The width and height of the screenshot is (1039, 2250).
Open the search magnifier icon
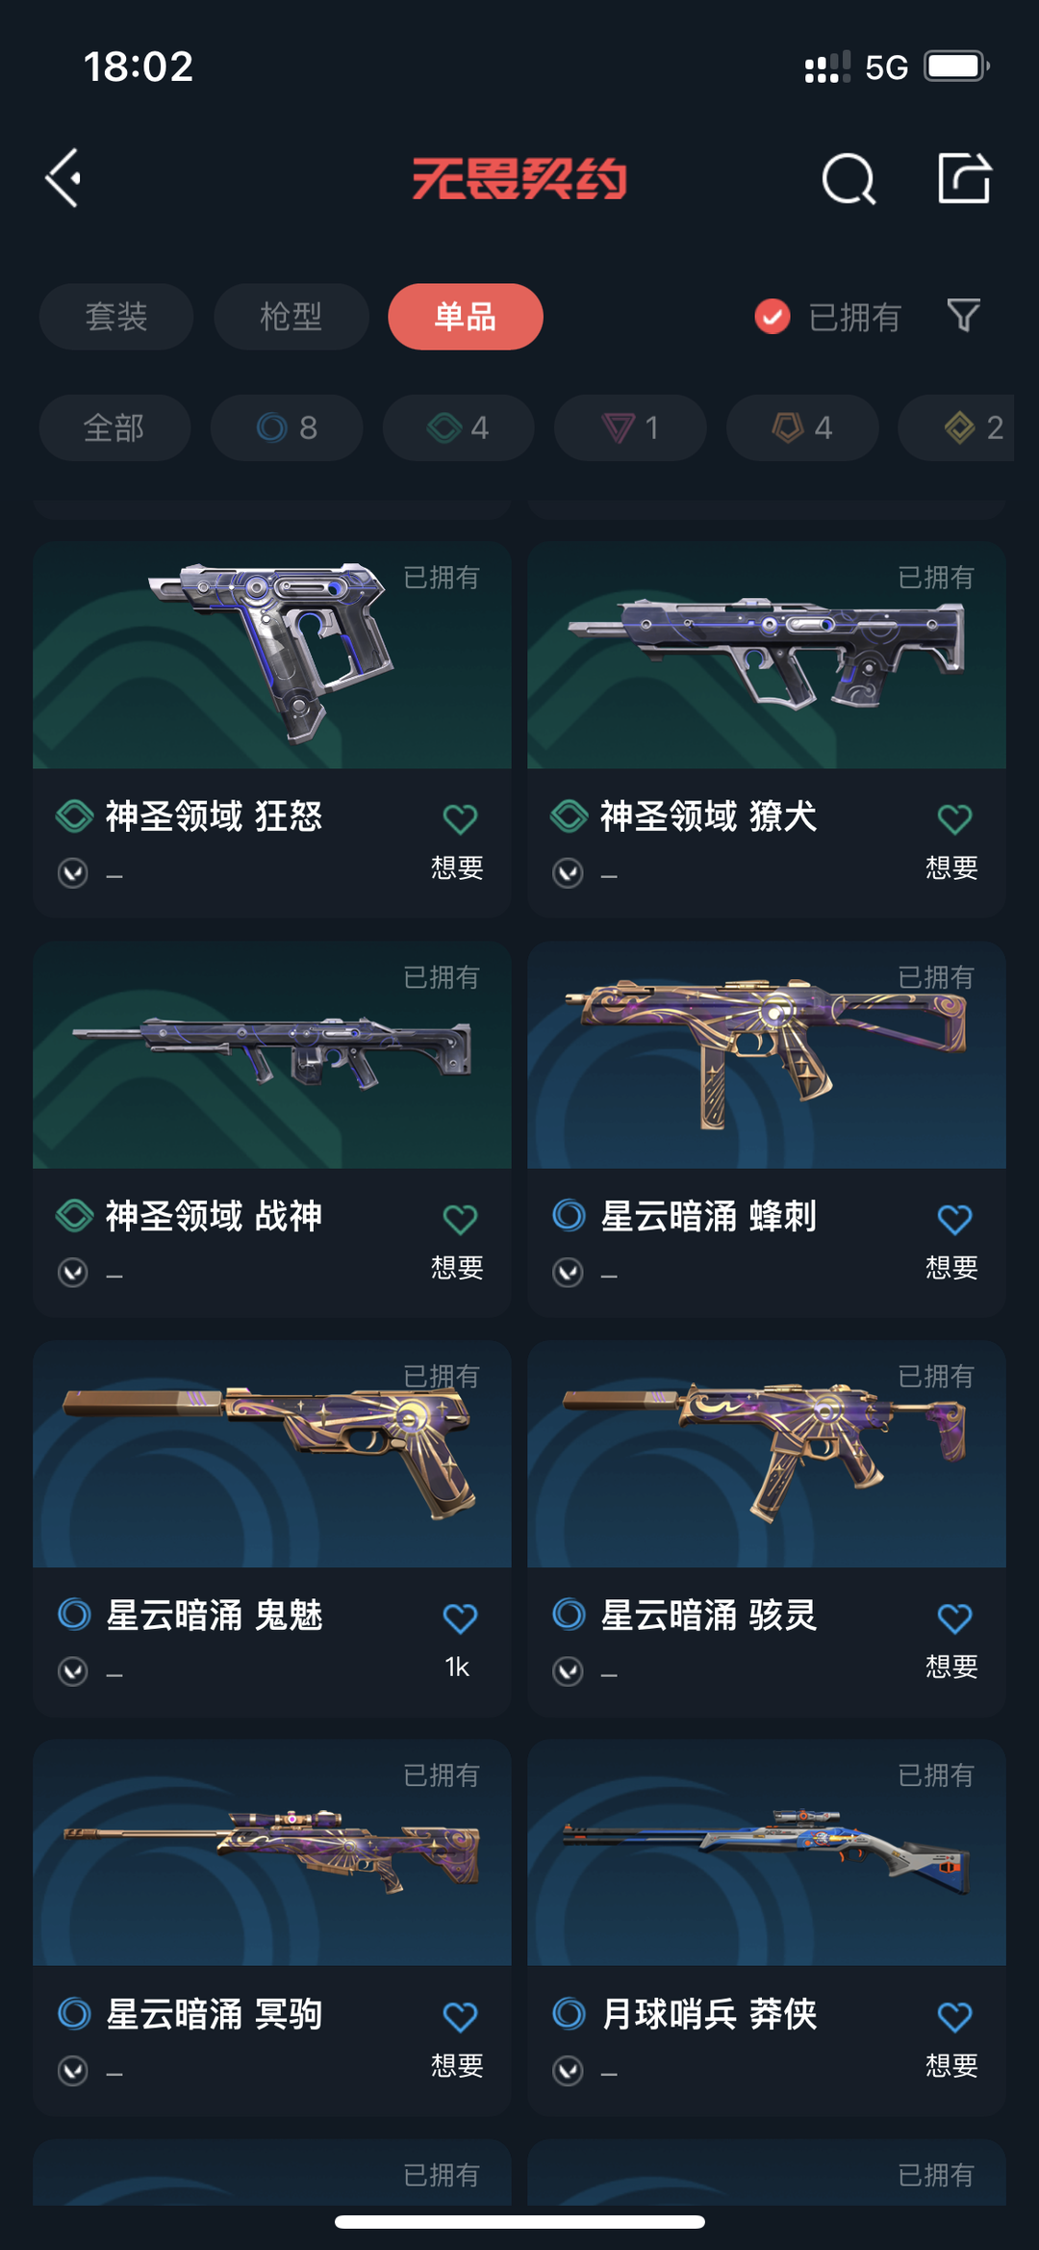point(849,178)
